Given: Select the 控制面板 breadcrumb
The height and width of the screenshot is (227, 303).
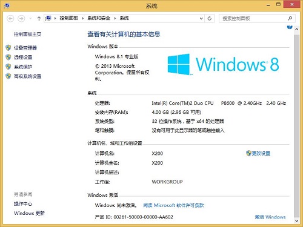Looking at the screenshot, I should tap(69, 18).
